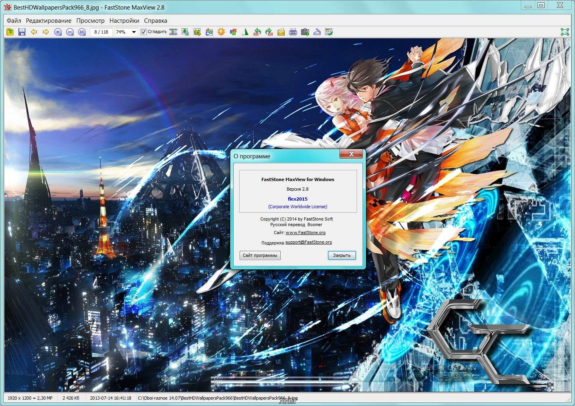Viewport: 575px width, 406px height.
Task: Close the О программе dialog with X
Action: [x=351, y=154]
